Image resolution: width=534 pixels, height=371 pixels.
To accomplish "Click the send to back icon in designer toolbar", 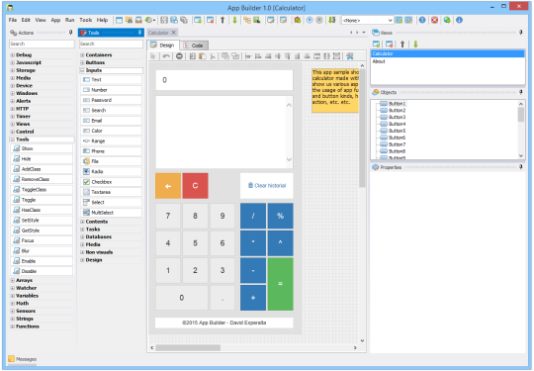I will pyautogui.click(x=235, y=56).
